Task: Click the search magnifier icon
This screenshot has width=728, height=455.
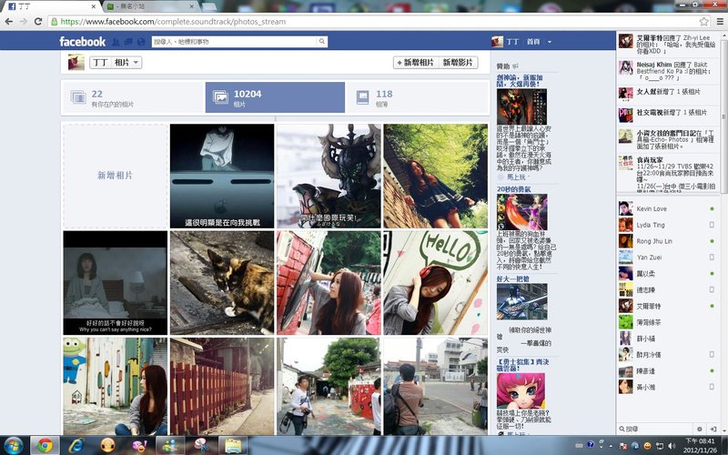Action: 321,41
